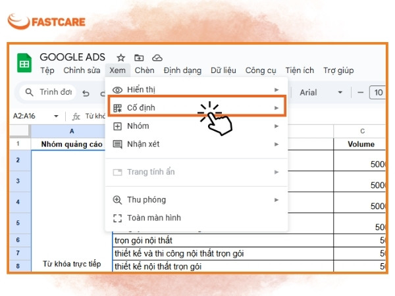Click the GOOGLE ADS document title
395x296 pixels.
tap(72, 57)
